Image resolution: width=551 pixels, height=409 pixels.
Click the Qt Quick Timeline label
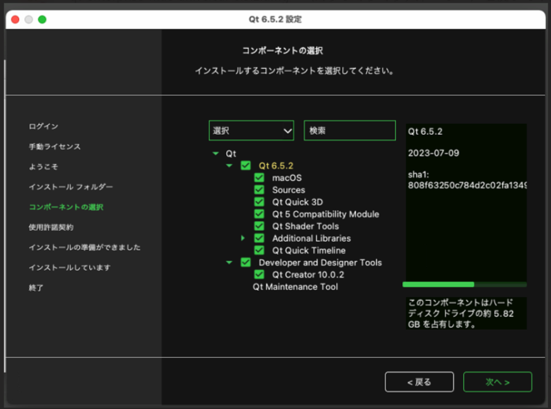[x=309, y=250]
